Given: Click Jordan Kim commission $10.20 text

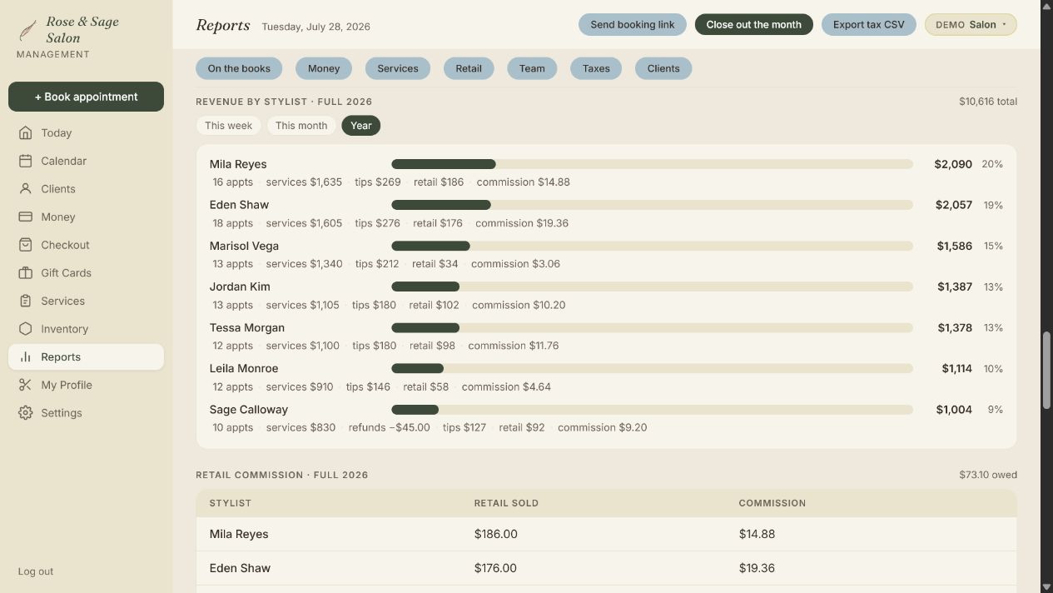Looking at the screenshot, I should (519, 305).
